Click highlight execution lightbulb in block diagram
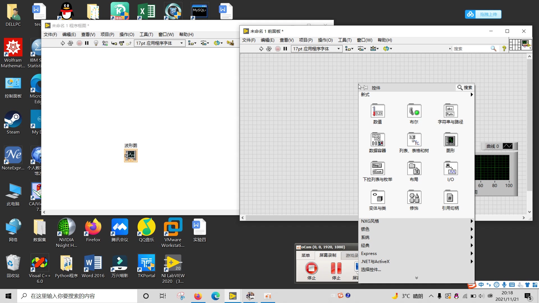Screen dimensions: 539x303 coord(96,43)
